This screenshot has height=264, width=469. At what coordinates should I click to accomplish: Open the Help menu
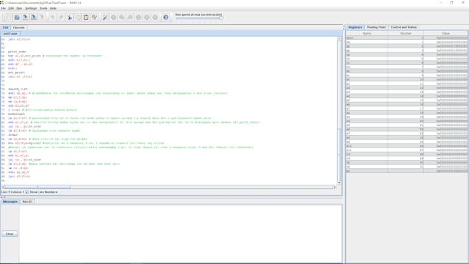53,8
